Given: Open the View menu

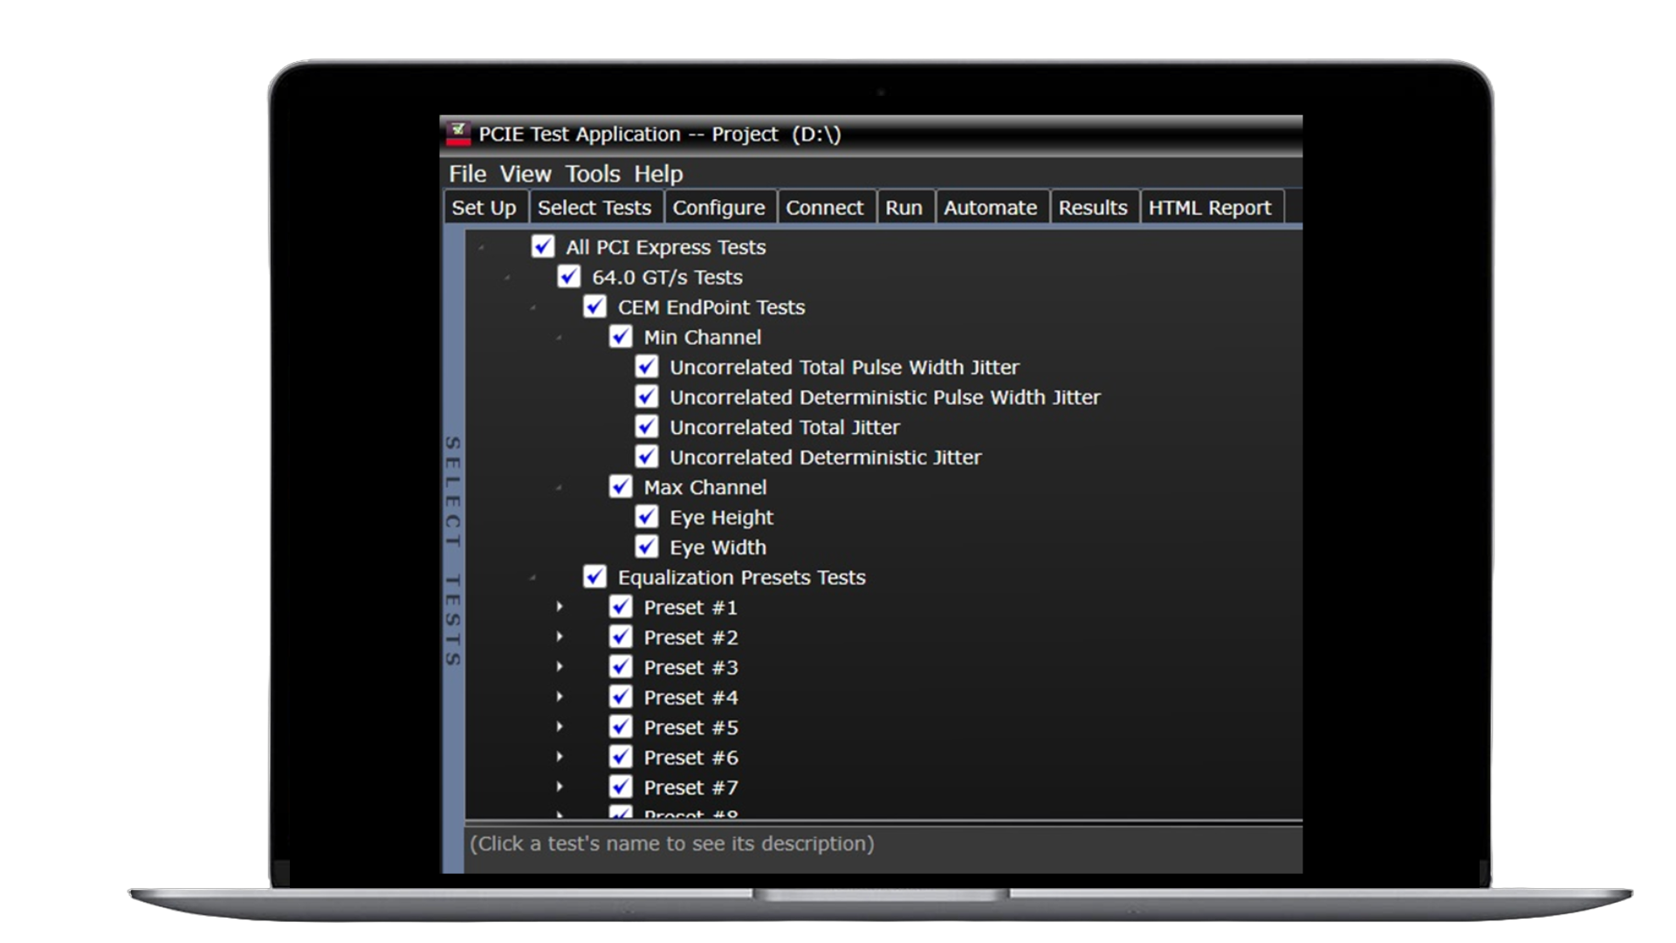Looking at the screenshot, I should 525,174.
